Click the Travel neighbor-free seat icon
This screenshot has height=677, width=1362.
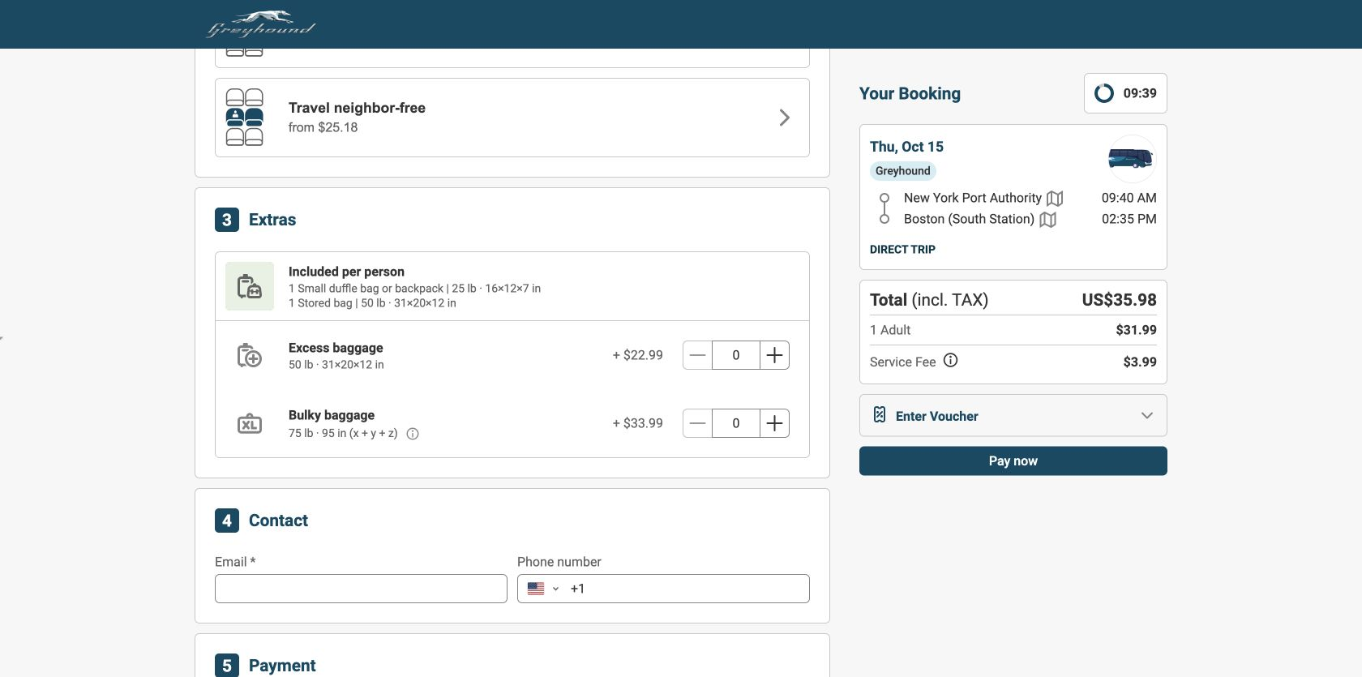click(245, 118)
